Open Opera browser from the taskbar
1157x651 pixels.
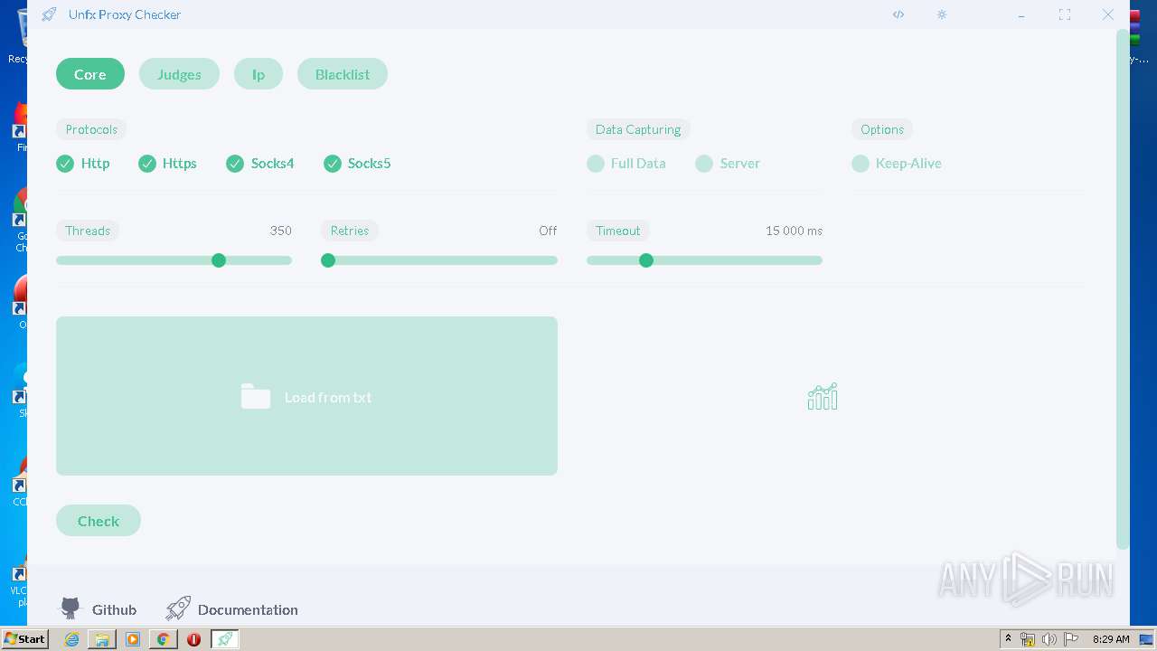tap(193, 639)
